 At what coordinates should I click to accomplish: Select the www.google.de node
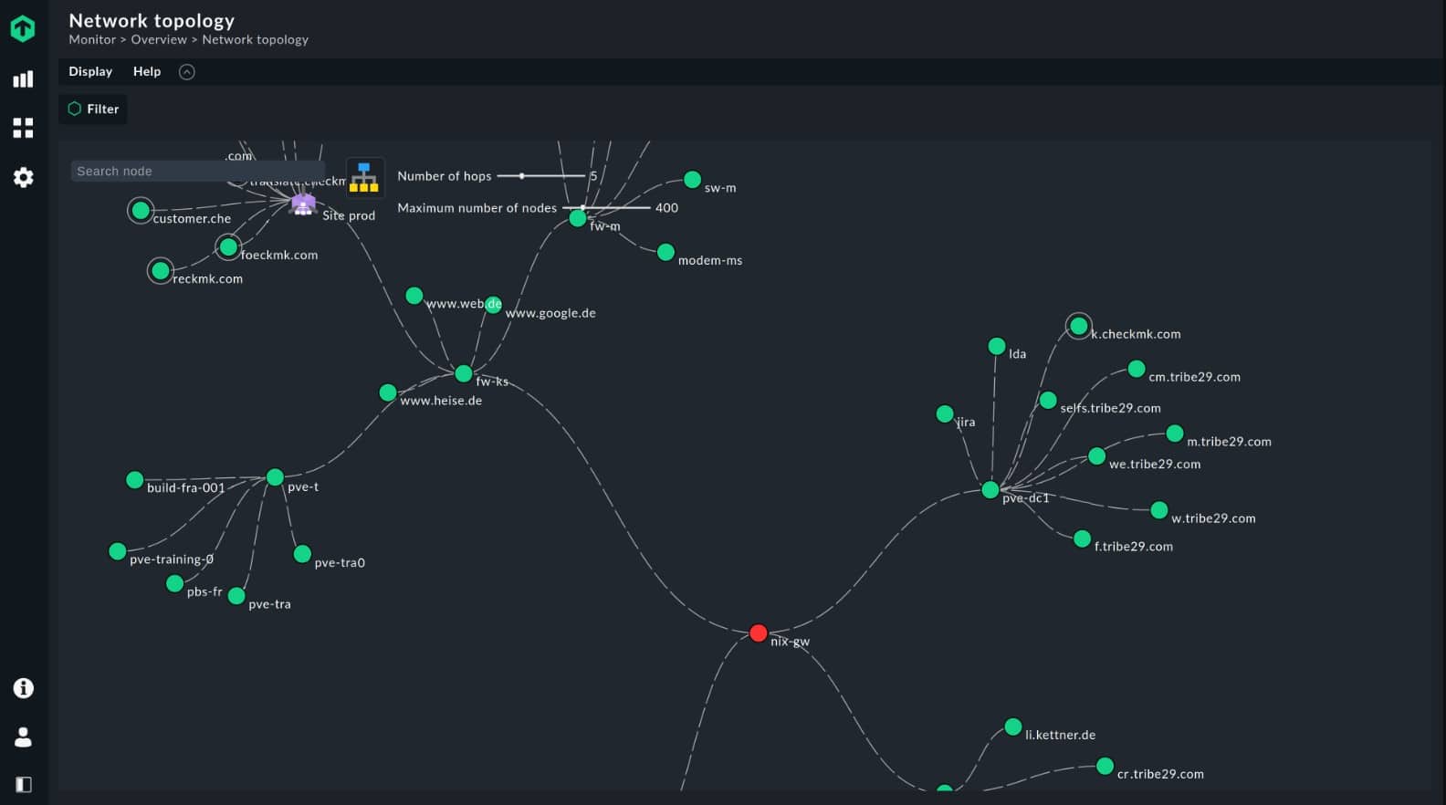(x=493, y=305)
